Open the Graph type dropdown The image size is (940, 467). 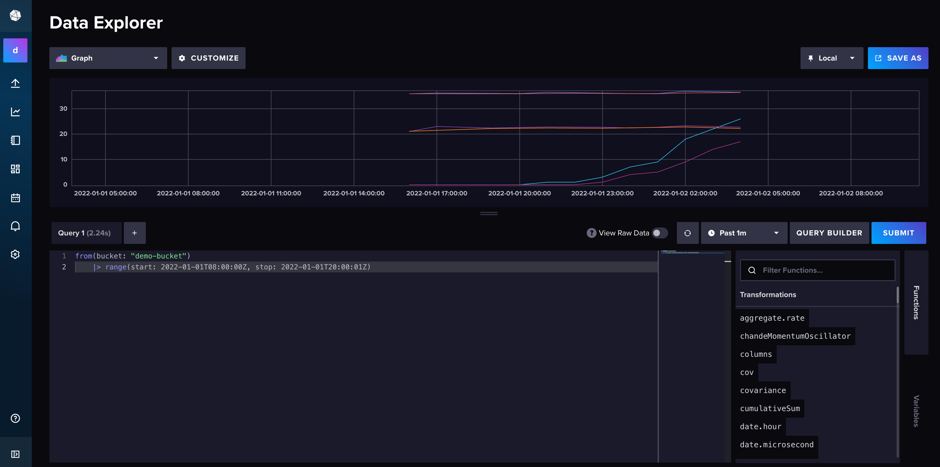(108, 58)
